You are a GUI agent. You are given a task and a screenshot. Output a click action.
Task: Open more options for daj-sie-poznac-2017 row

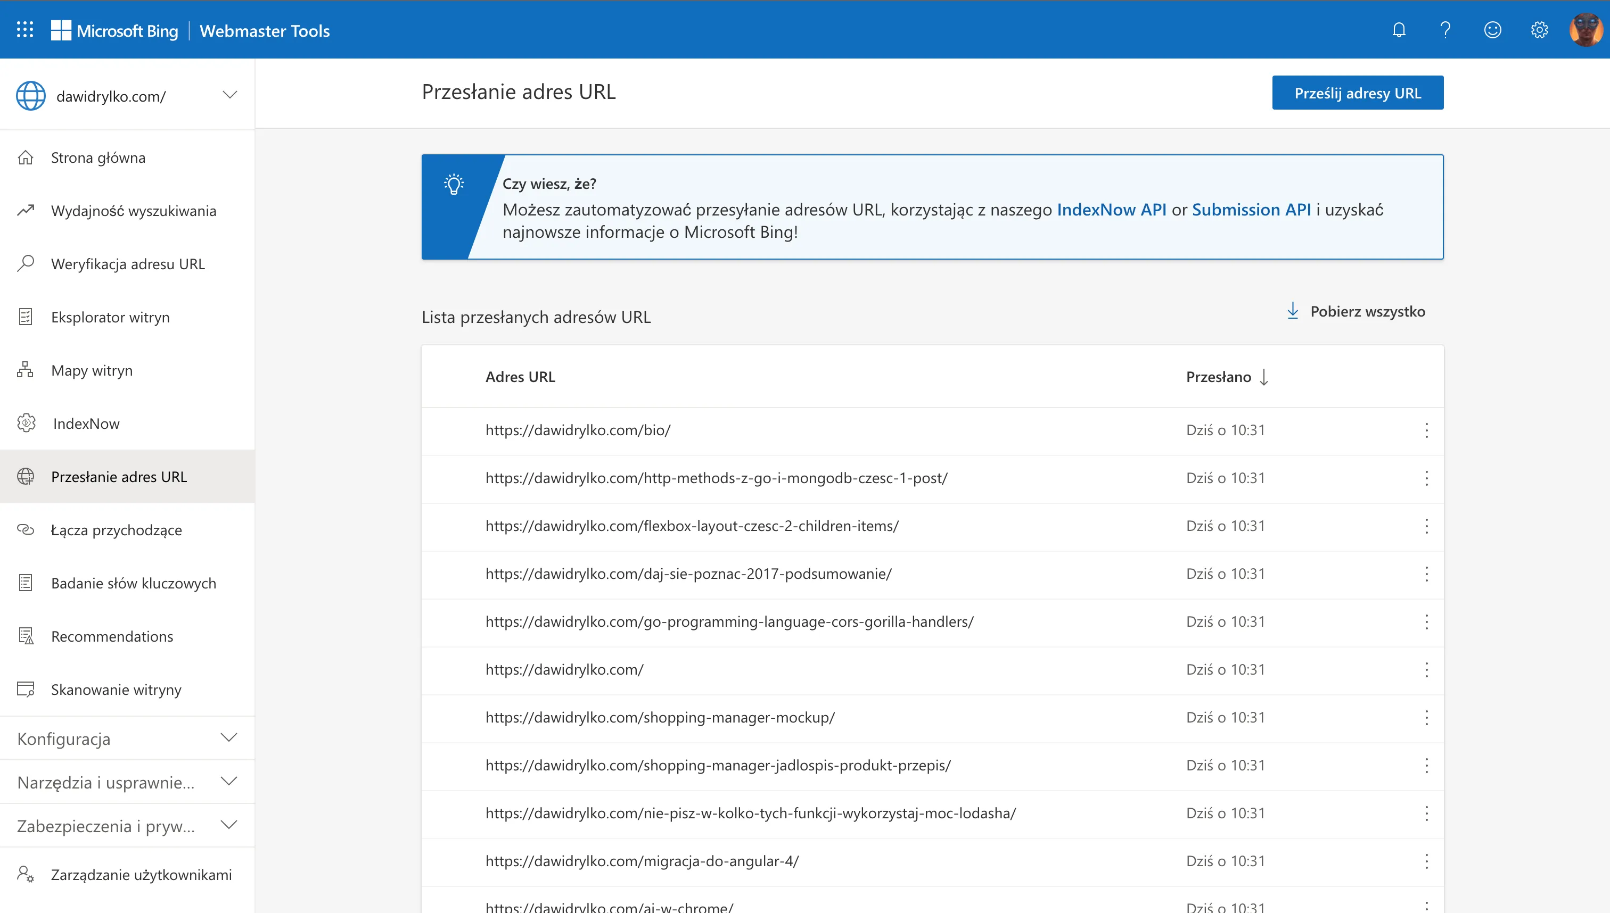1427,574
